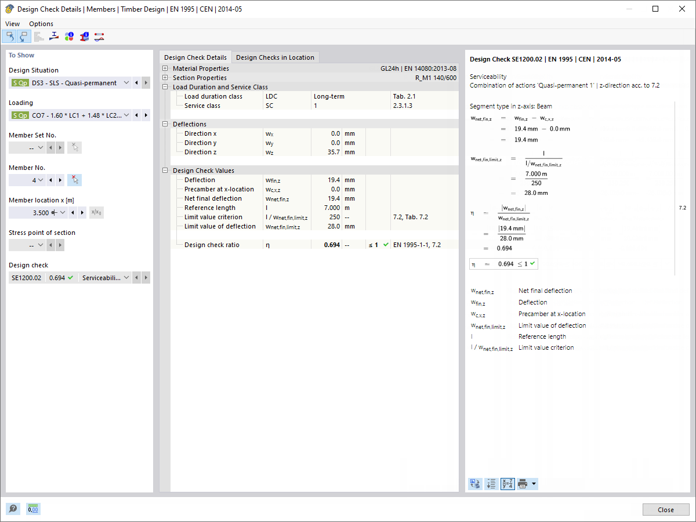Click the next arrow beside Design check
696x522 pixels.
pyautogui.click(x=146, y=277)
